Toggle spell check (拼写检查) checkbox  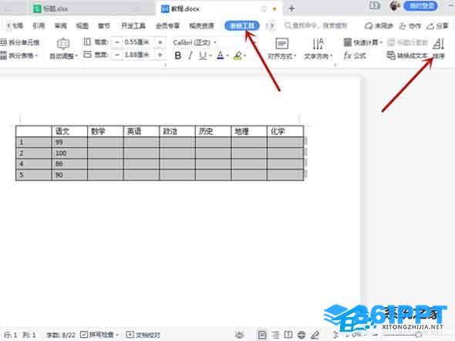pyautogui.click(x=99, y=335)
